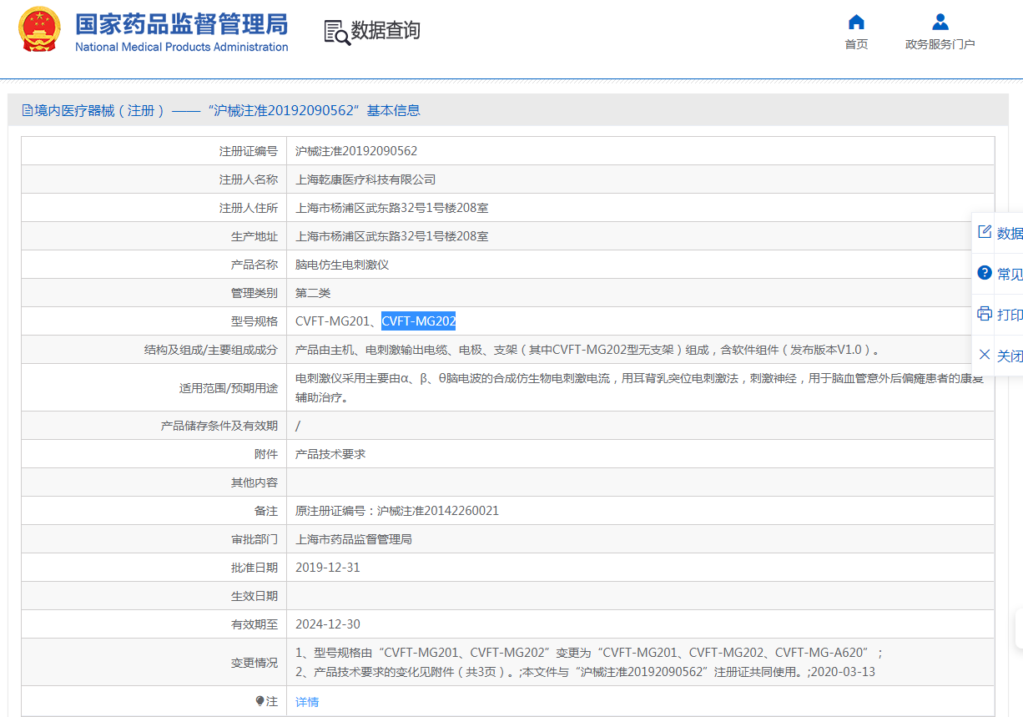This screenshot has height=717, width=1023.
Task: Open 政务服务门户 via the person icon
Action: point(940,22)
